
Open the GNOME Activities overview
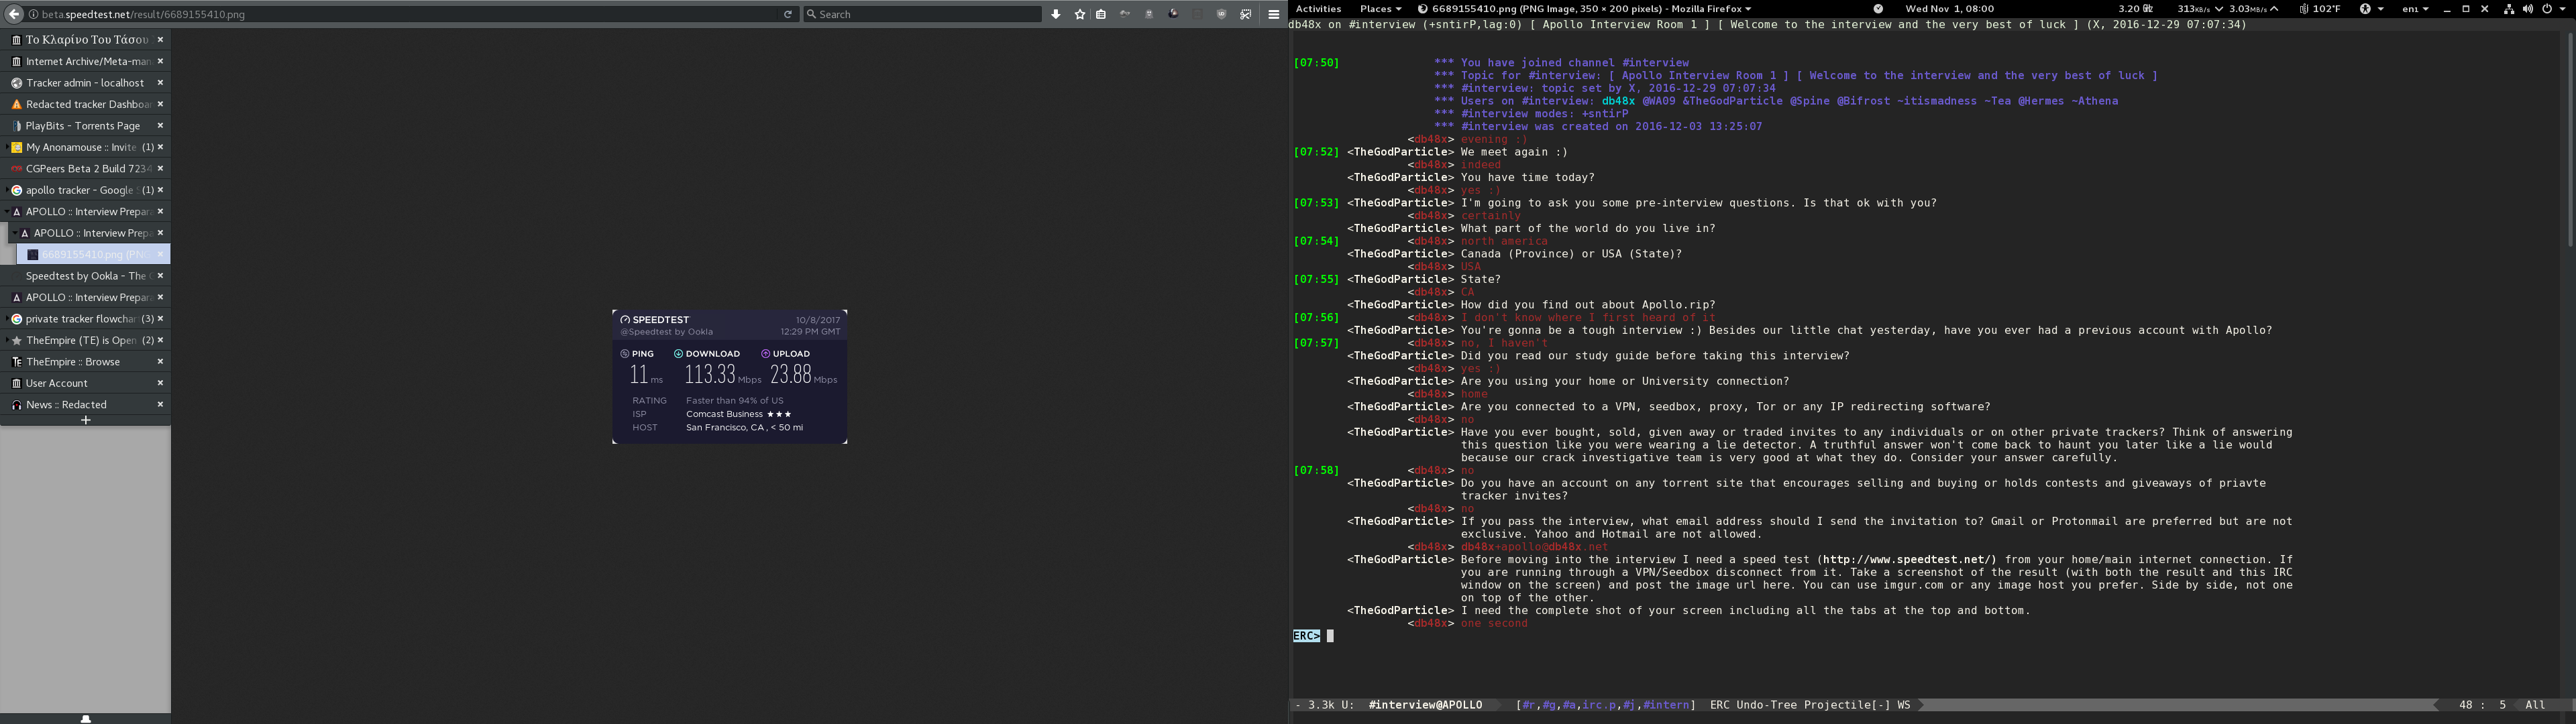pyautogui.click(x=1318, y=8)
